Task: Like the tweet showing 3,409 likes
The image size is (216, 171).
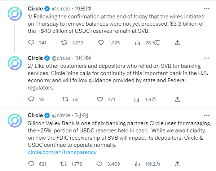Action: point(99,164)
